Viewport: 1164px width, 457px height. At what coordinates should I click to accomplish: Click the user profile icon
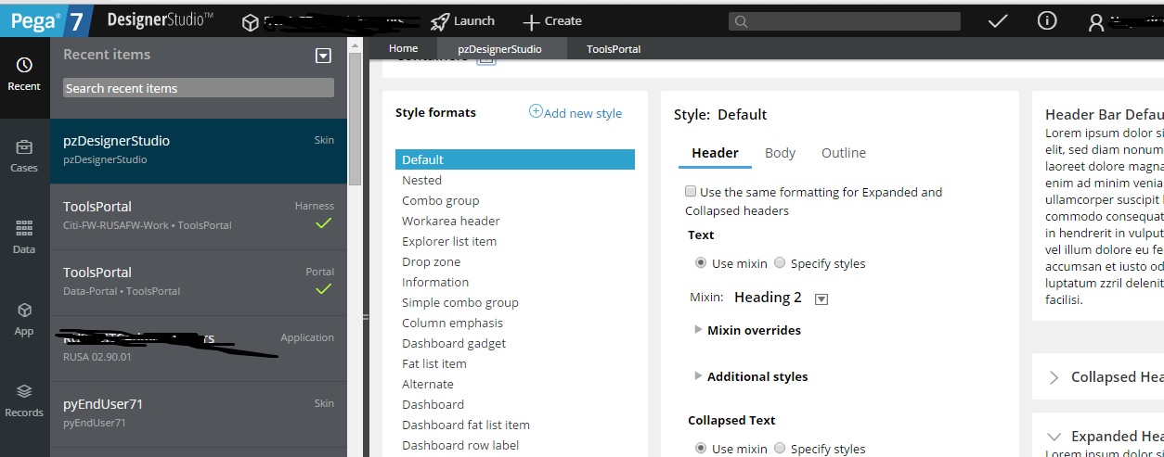pyautogui.click(x=1096, y=22)
